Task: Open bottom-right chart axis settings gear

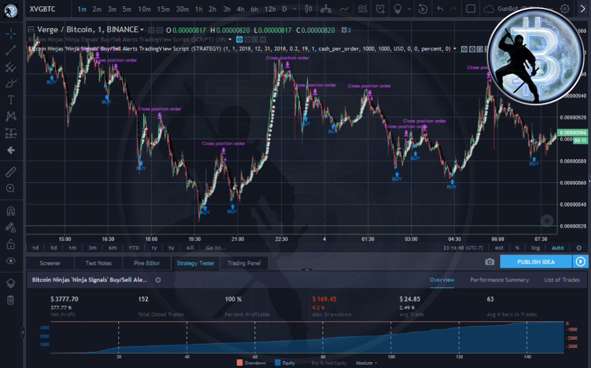Action: [579, 248]
